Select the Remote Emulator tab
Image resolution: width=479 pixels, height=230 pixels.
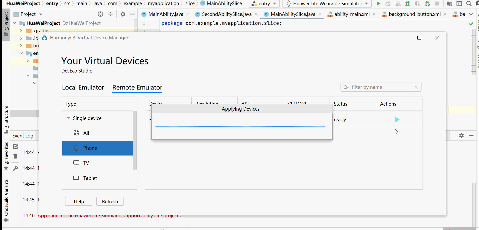(137, 87)
